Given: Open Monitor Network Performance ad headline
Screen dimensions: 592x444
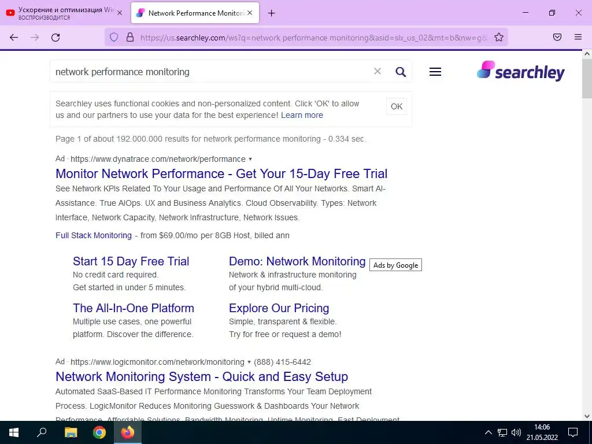Looking at the screenshot, I should [221, 173].
